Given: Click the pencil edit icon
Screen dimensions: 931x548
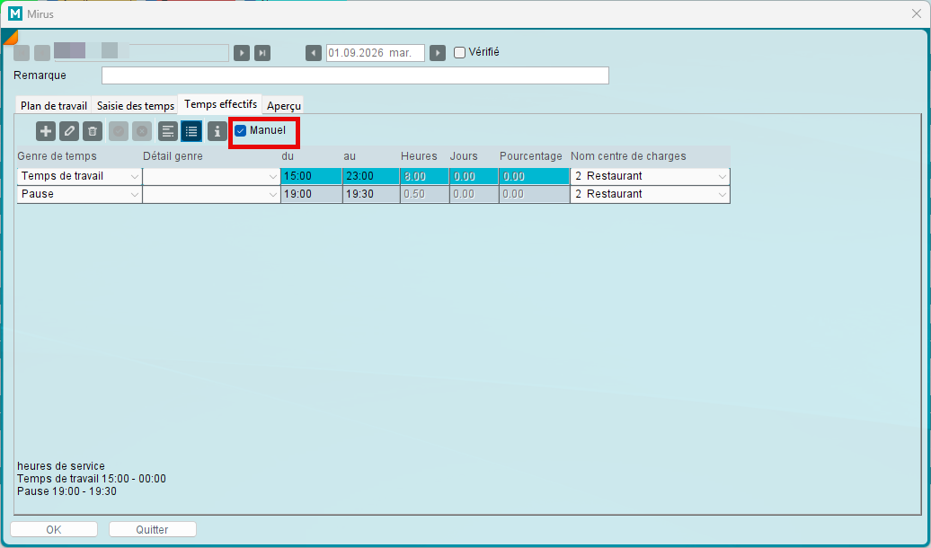Looking at the screenshot, I should point(69,131).
